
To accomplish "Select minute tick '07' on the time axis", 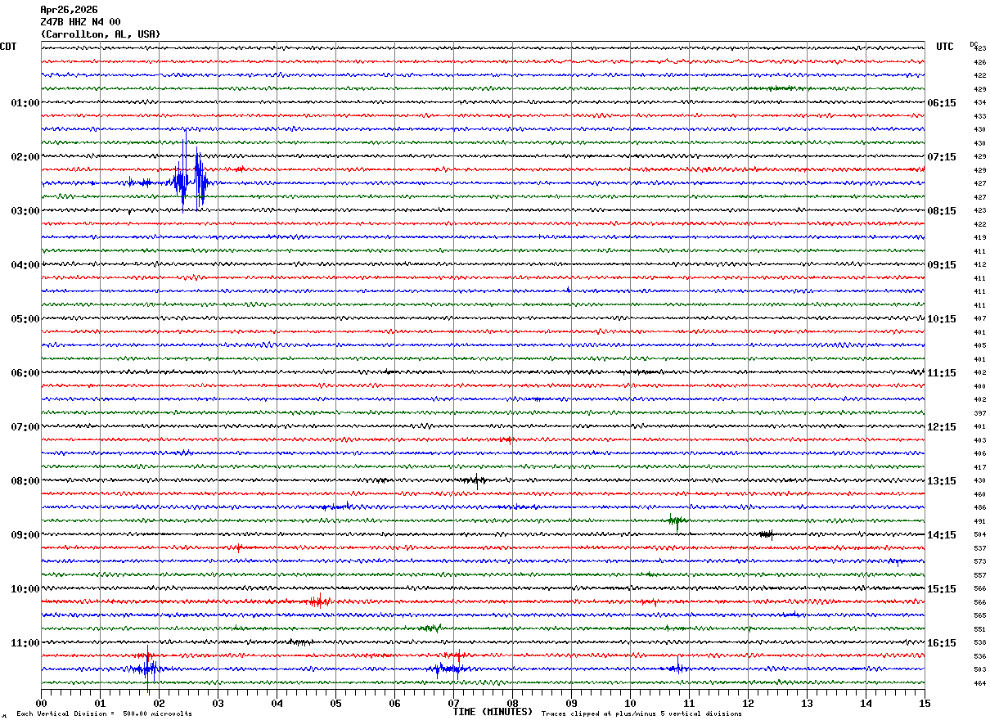I will pos(453,703).
